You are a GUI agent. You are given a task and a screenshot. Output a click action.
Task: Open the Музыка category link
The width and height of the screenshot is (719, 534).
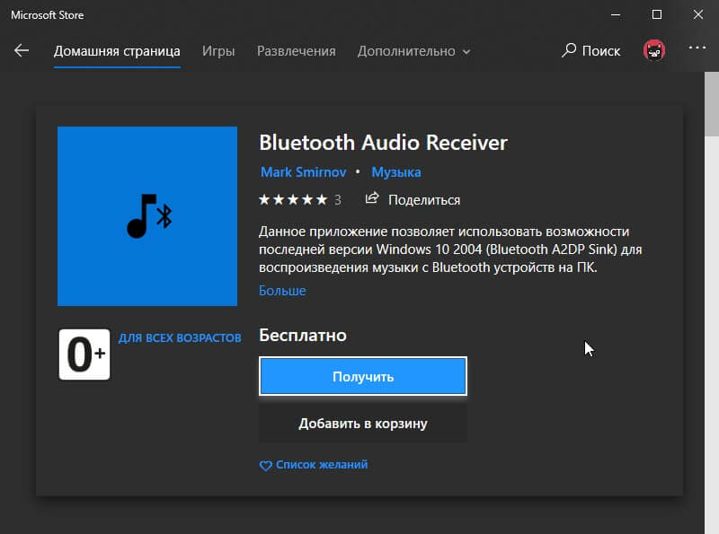coord(396,172)
